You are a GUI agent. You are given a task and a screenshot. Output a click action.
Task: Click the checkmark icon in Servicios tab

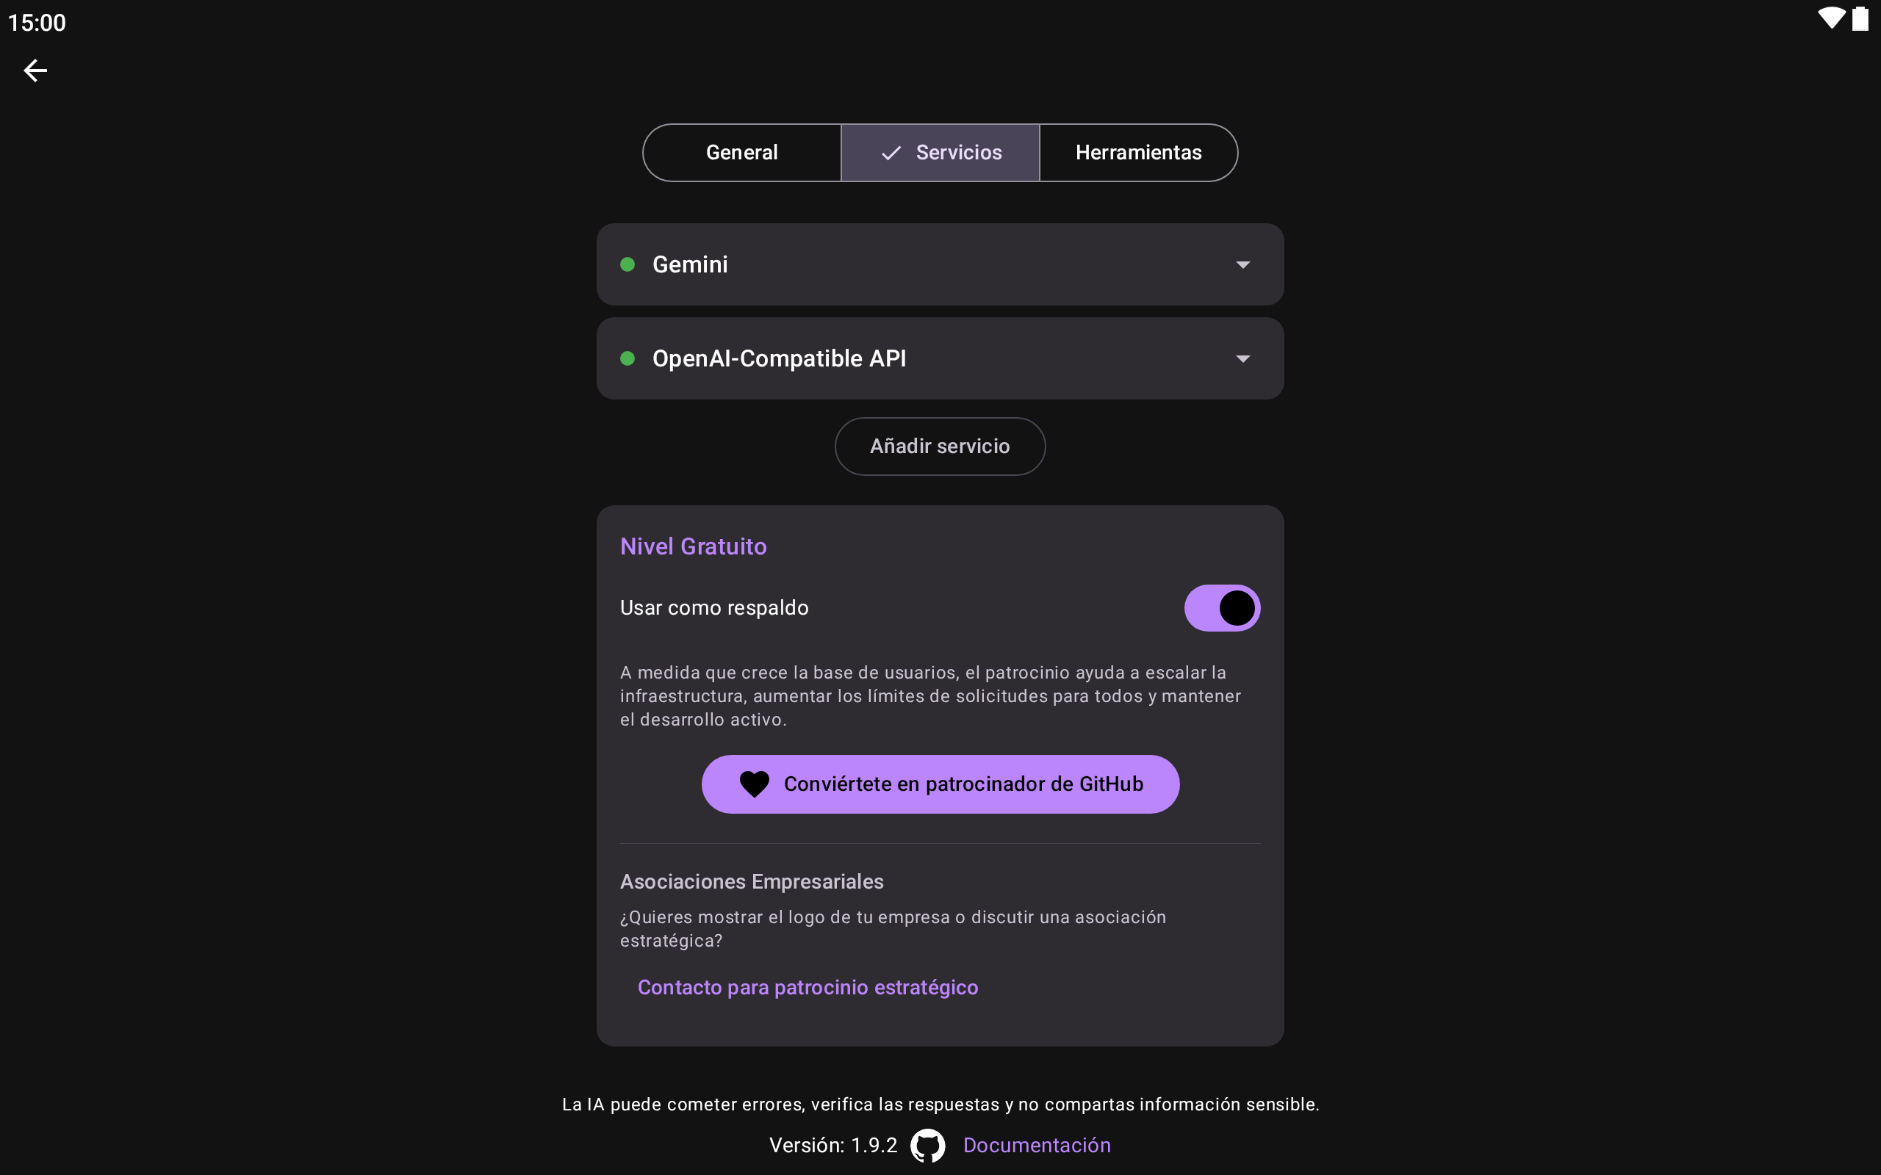click(891, 153)
